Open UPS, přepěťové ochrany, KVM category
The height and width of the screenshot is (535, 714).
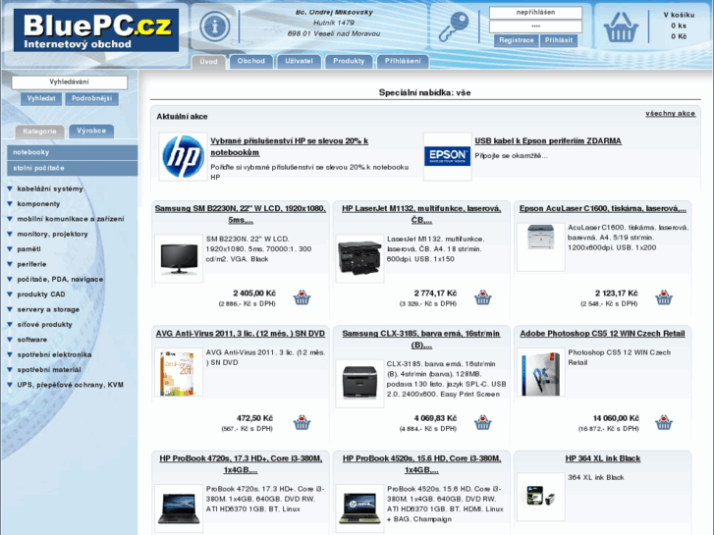(70, 385)
